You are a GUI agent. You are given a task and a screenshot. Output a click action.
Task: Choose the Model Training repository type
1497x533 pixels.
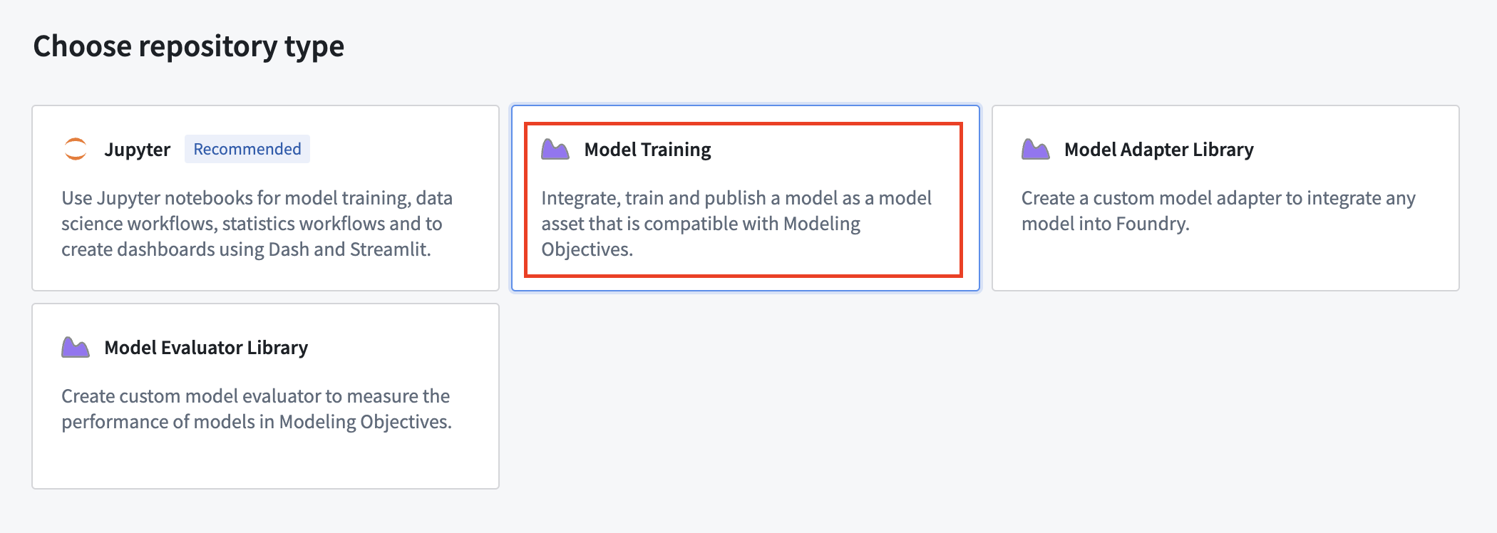746,198
